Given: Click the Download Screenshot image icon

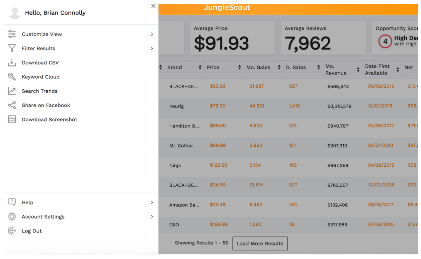Looking at the screenshot, I should [x=12, y=120].
